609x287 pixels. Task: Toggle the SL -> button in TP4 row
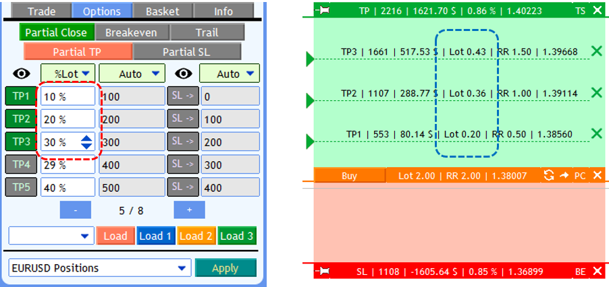183,164
